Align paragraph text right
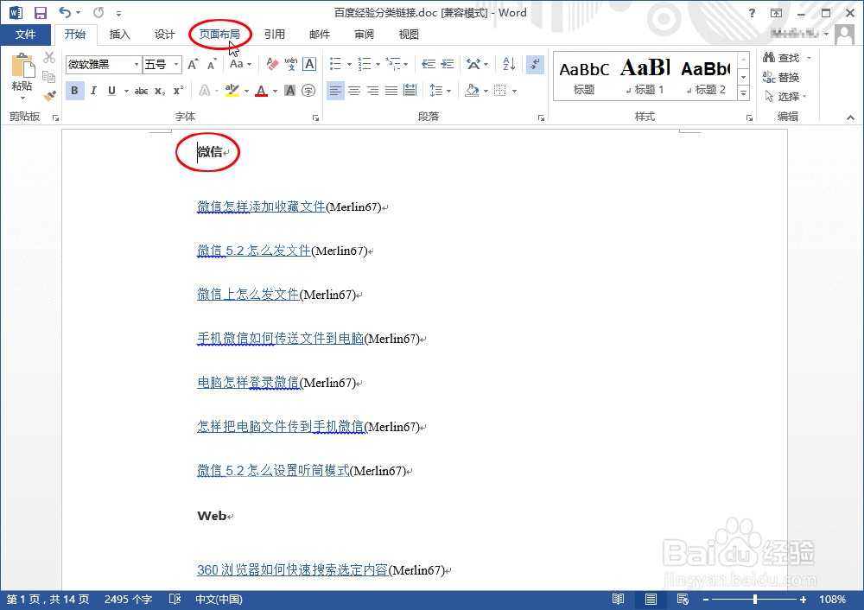 pyautogui.click(x=373, y=91)
